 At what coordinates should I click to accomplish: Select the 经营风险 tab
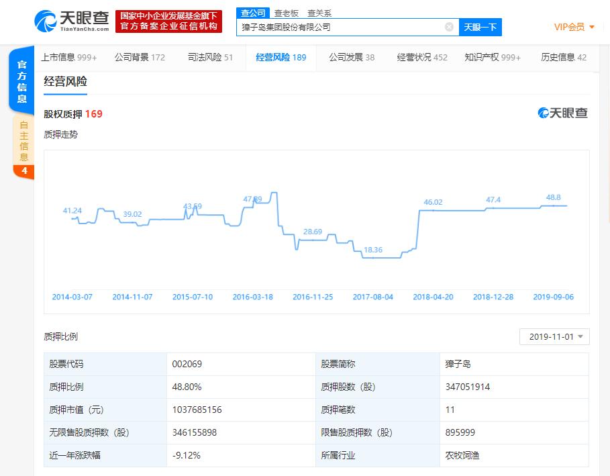pyautogui.click(x=281, y=57)
